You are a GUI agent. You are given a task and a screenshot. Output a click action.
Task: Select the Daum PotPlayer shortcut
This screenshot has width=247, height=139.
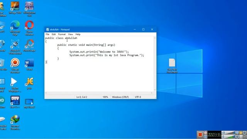[x=15, y=85]
